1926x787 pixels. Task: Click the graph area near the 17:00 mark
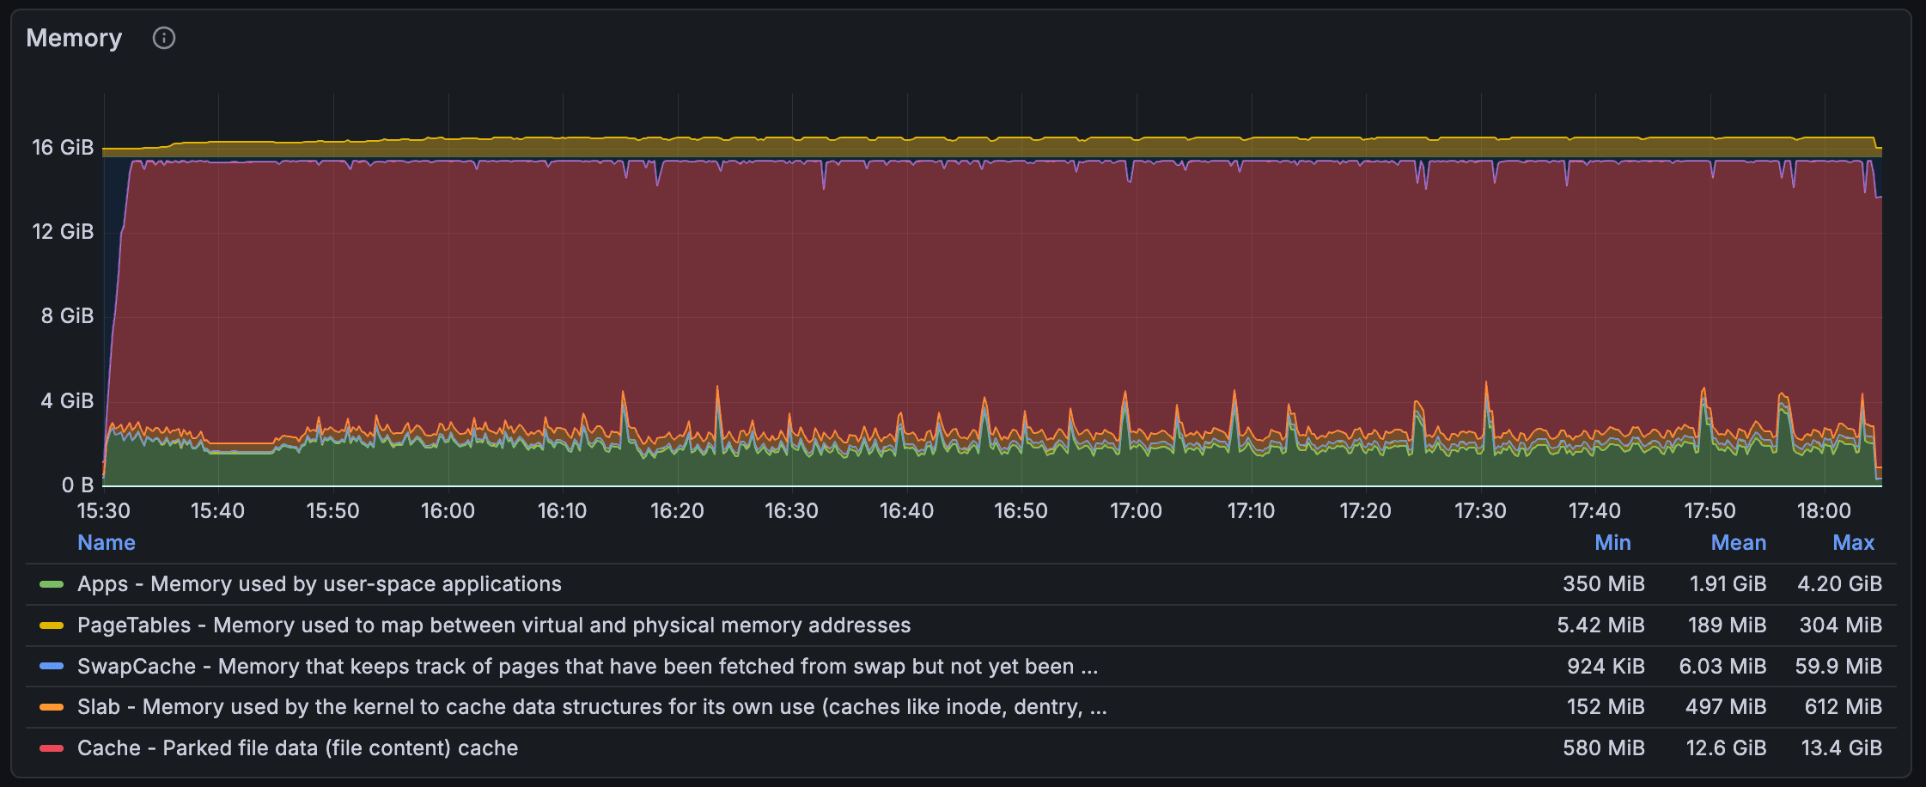[x=1136, y=301]
